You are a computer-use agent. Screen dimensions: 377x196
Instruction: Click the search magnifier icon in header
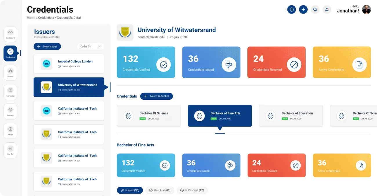coord(315,10)
